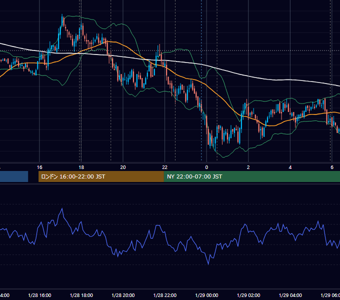340x300 pixels.
Task: Click the oscillator line's lowest trough near 1/29 00:00
Action: tap(208, 264)
